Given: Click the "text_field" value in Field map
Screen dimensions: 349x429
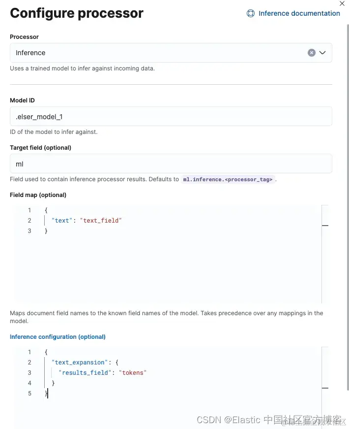Looking at the screenshot, I should pos(100,221).
